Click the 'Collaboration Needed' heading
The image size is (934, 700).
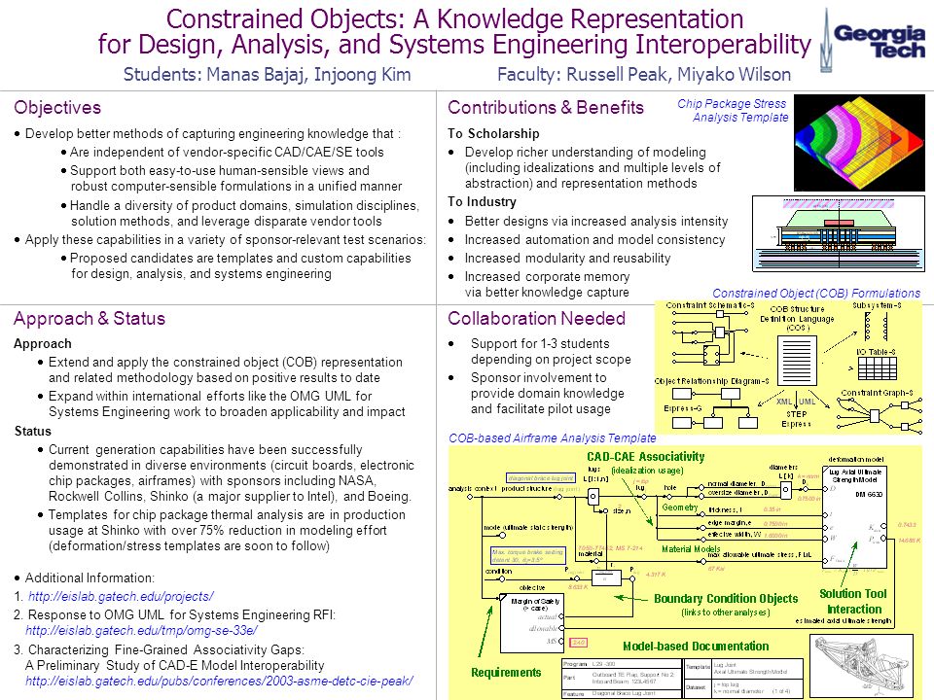[x=536, y=319]
